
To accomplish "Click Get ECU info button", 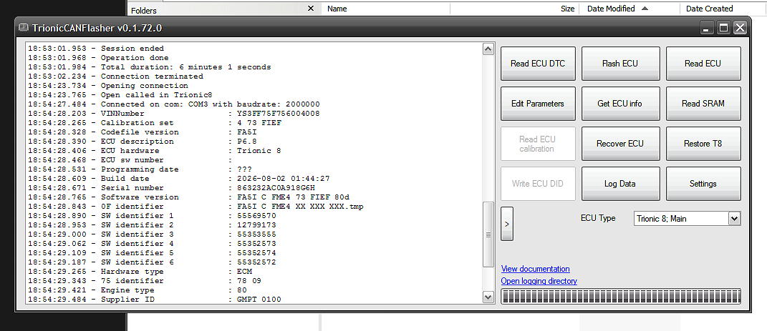I will coord(620,104).
